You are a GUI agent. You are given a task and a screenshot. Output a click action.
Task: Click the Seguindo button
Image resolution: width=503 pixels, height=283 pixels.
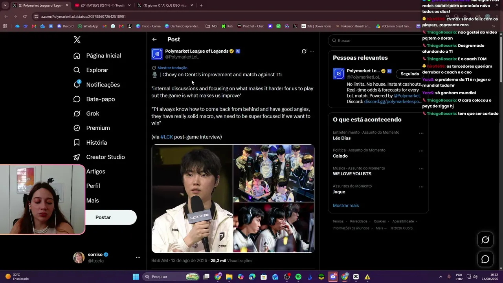coord(409,74)
